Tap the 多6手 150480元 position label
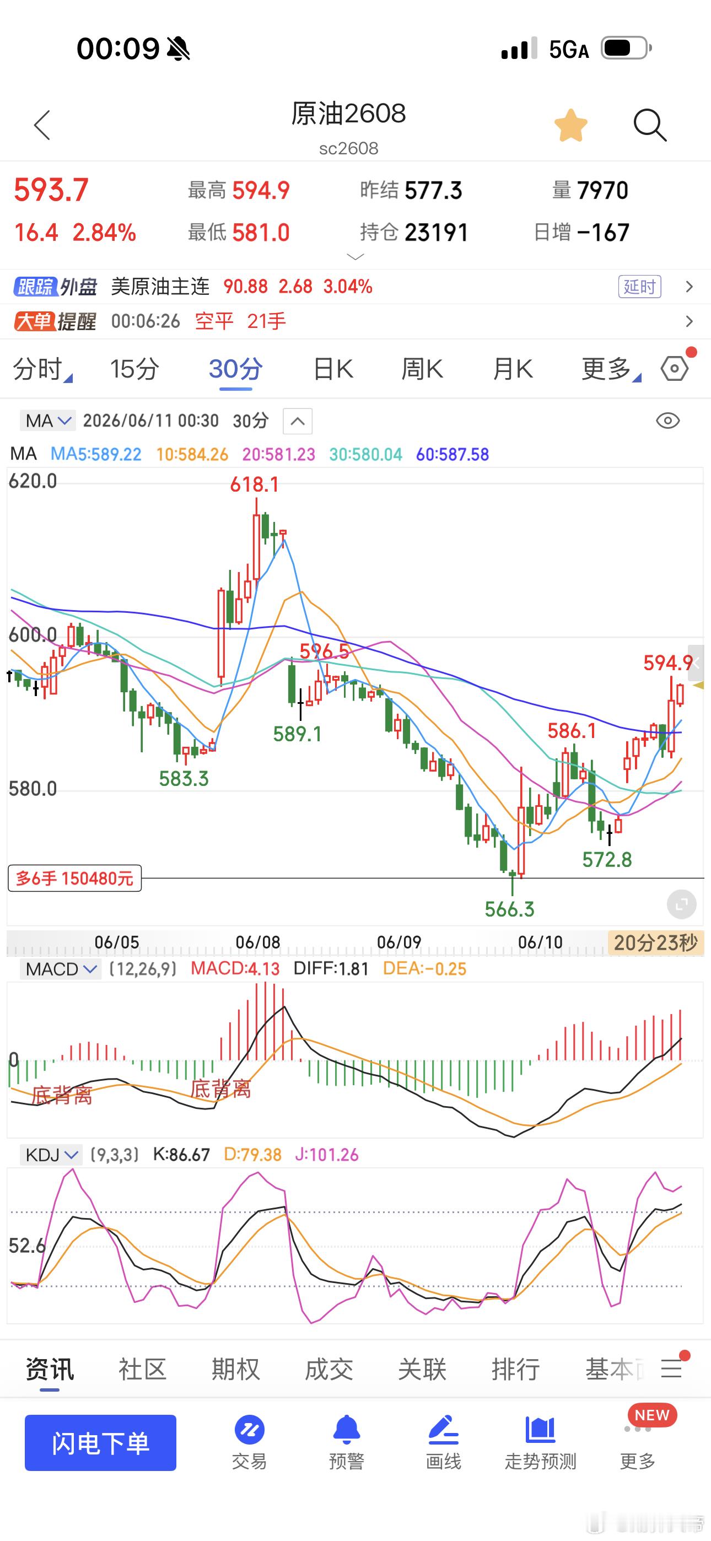Image resolution: width=711 pixels, height=1541 pixels. [75, 878]
